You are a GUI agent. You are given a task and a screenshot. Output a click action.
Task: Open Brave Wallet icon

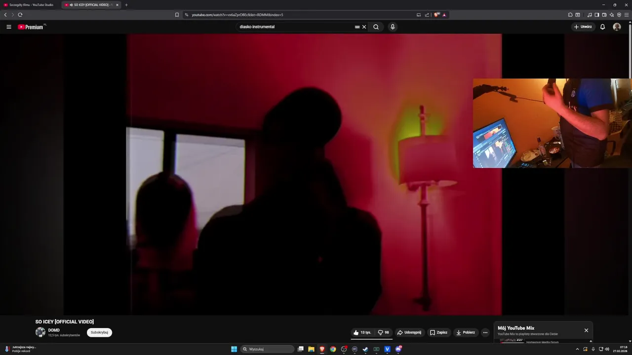point(604,15)
